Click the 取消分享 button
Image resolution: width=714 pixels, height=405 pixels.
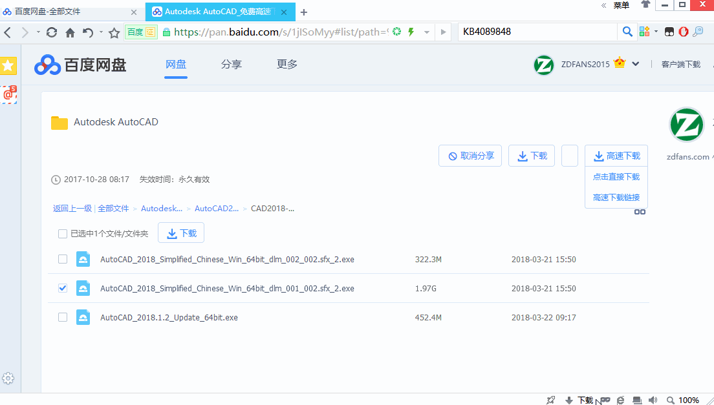coord(470,156)
